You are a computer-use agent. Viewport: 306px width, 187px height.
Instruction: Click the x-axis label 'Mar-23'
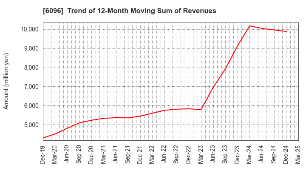tap(201, 154)
